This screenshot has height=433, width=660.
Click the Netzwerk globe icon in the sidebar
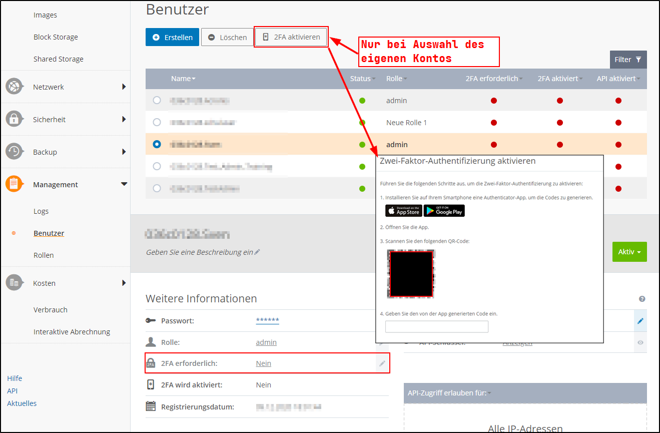point(14,86)
